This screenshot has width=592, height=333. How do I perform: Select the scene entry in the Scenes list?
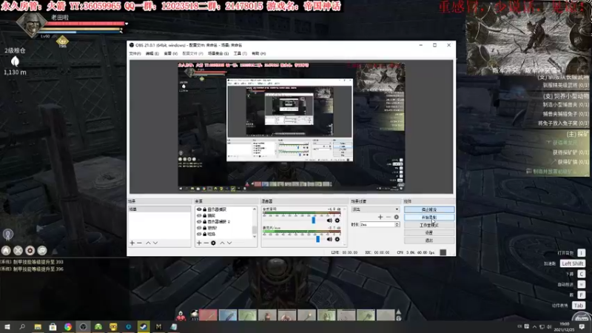pyautogui.click(x=159, y=209)
